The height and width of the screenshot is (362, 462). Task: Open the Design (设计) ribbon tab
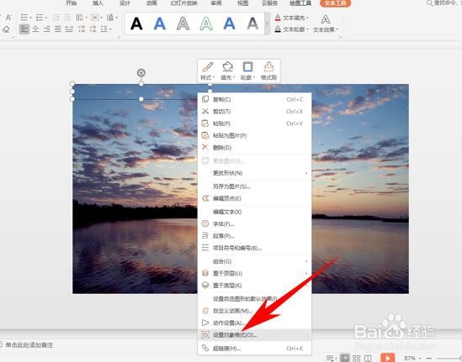tap(125, 3)
